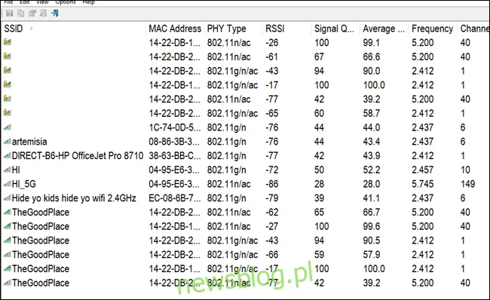The height and width of the screenshot is (300, 490).
Task: Open Properties via the toolbar icon
Action: tap(32, 13)
